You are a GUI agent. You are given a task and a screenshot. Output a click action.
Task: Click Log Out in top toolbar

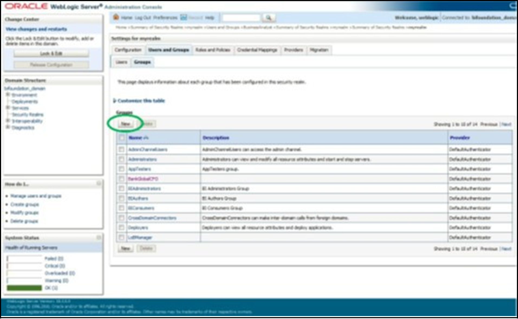(x=143, y=18)
